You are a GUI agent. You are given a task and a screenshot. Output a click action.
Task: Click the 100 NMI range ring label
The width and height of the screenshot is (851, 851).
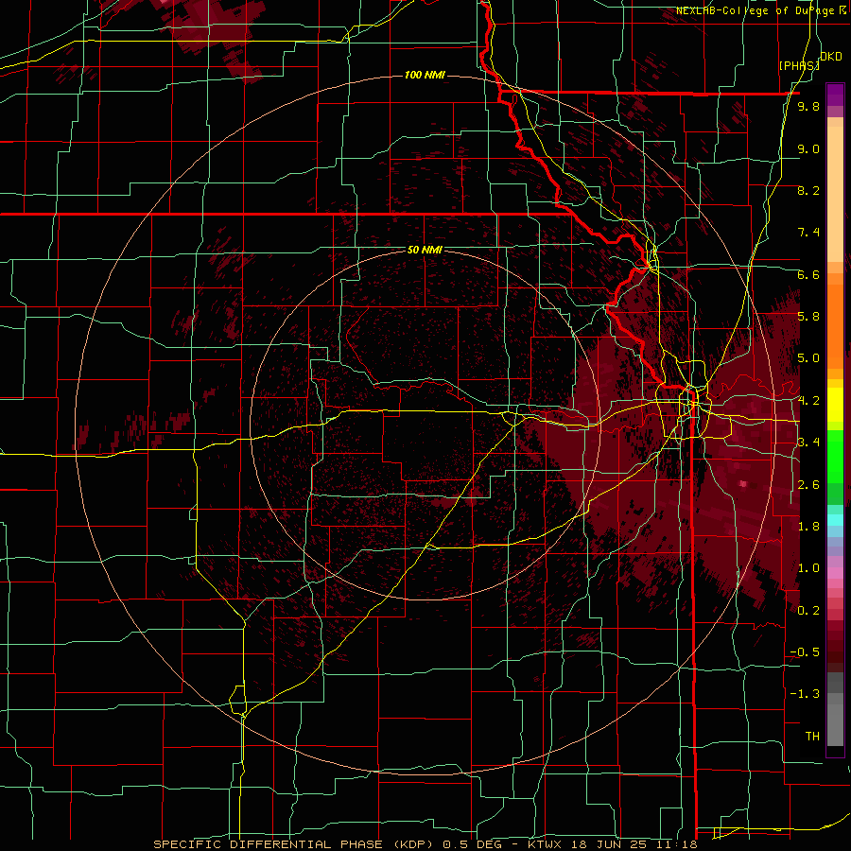[x=425, y=75]
